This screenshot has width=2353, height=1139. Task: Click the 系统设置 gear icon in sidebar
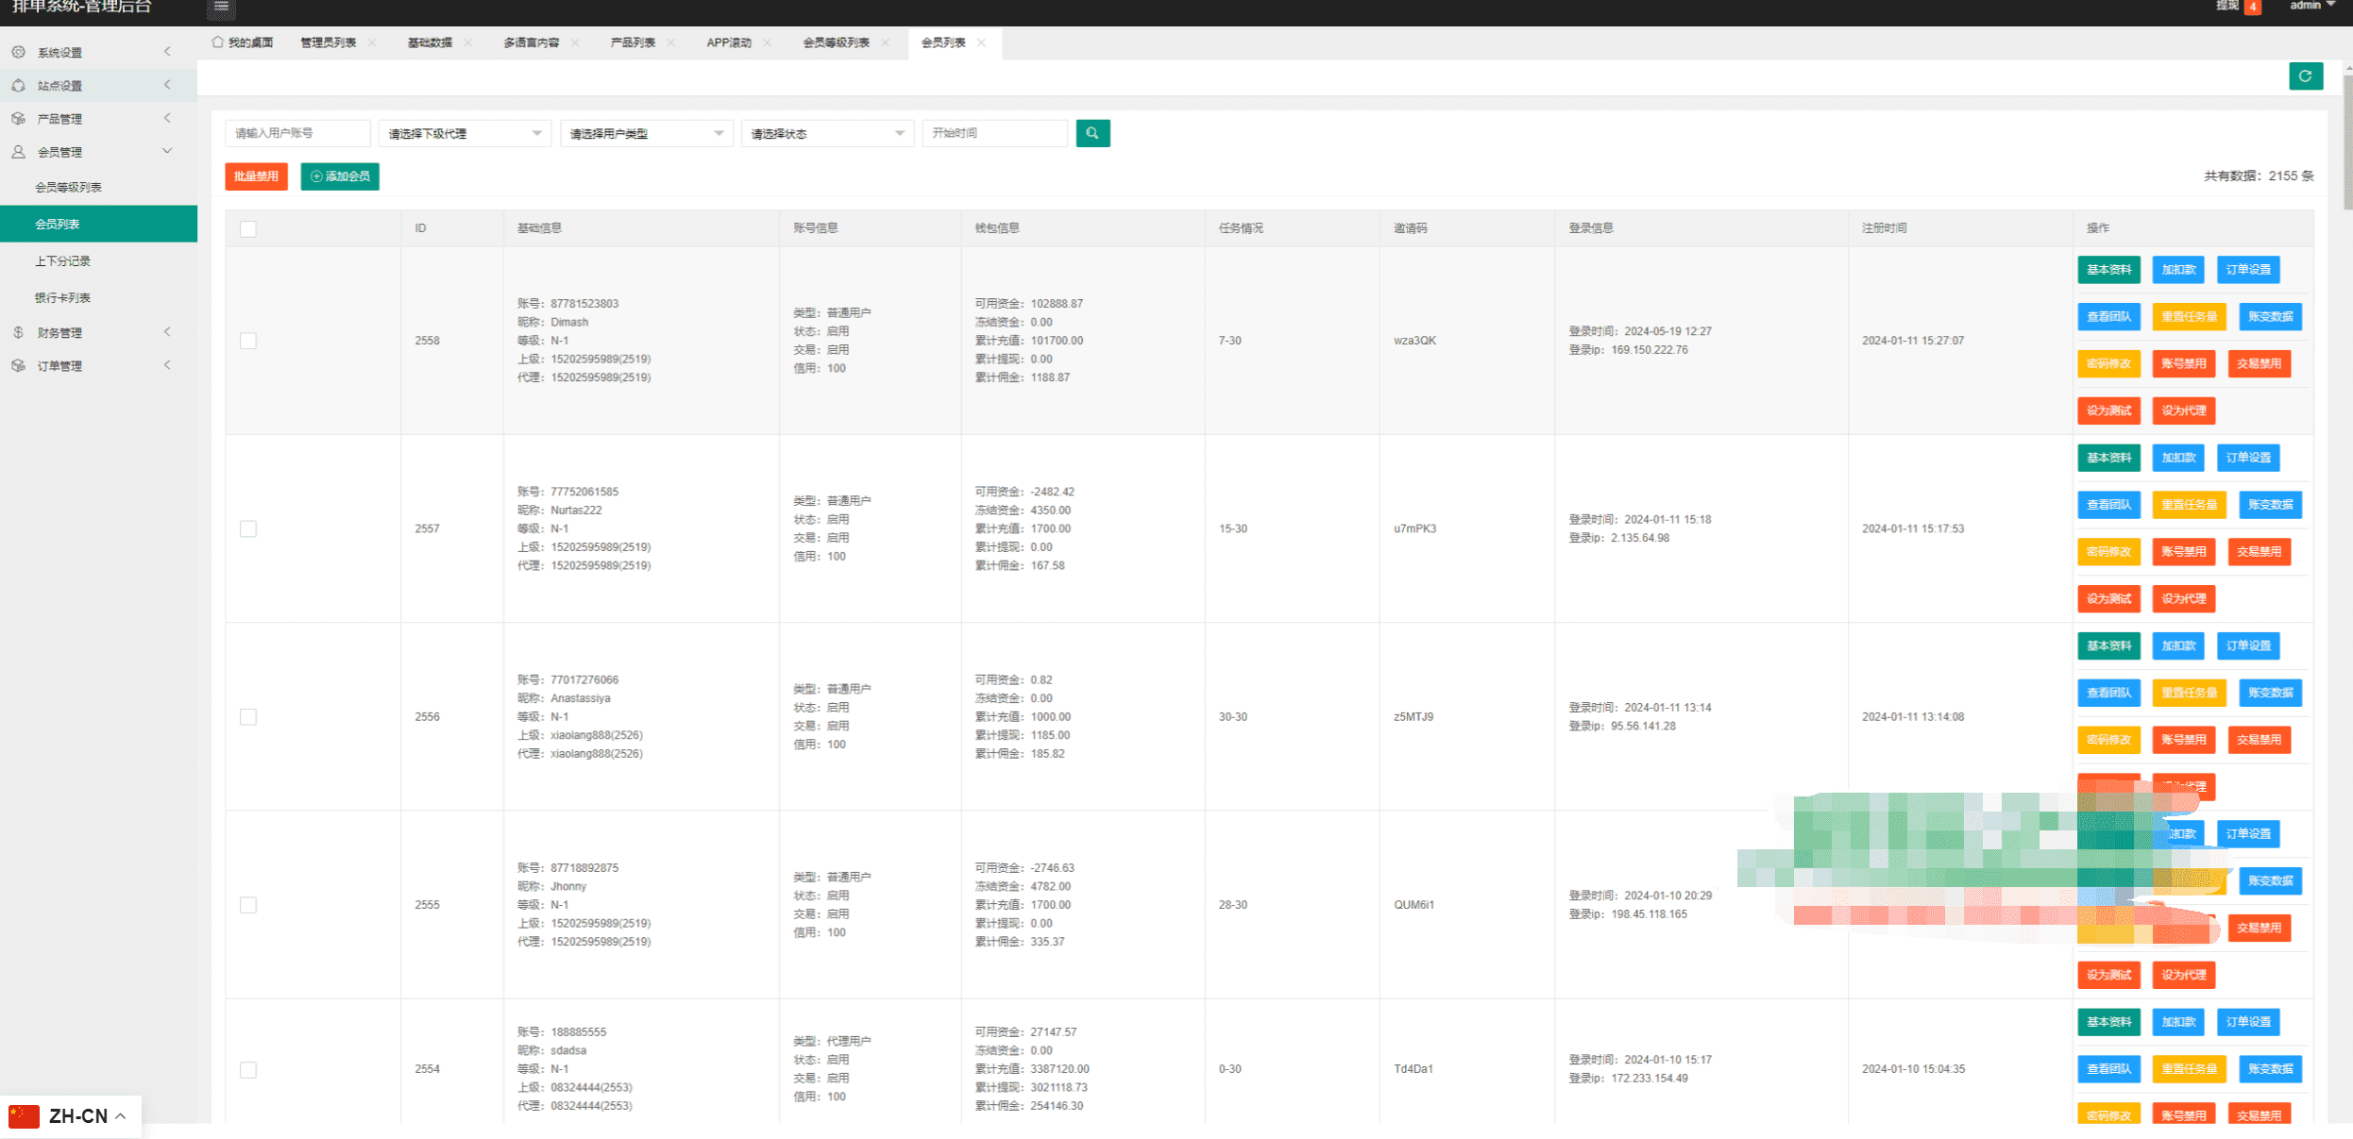pos(18,52)
